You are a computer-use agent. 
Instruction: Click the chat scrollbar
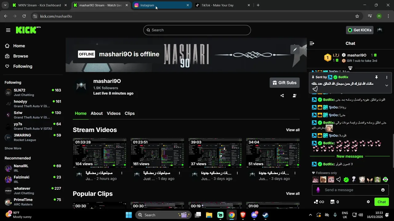pyautogui.click(x=393, y=150)
